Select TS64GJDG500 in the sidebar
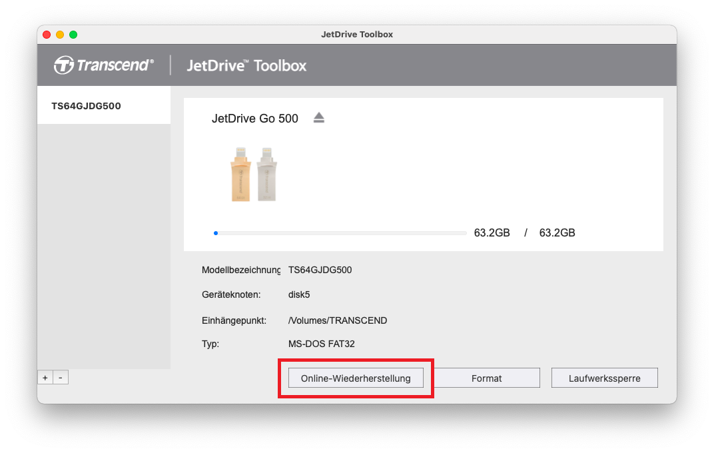 pyautogui.click(x=104, y=106)
